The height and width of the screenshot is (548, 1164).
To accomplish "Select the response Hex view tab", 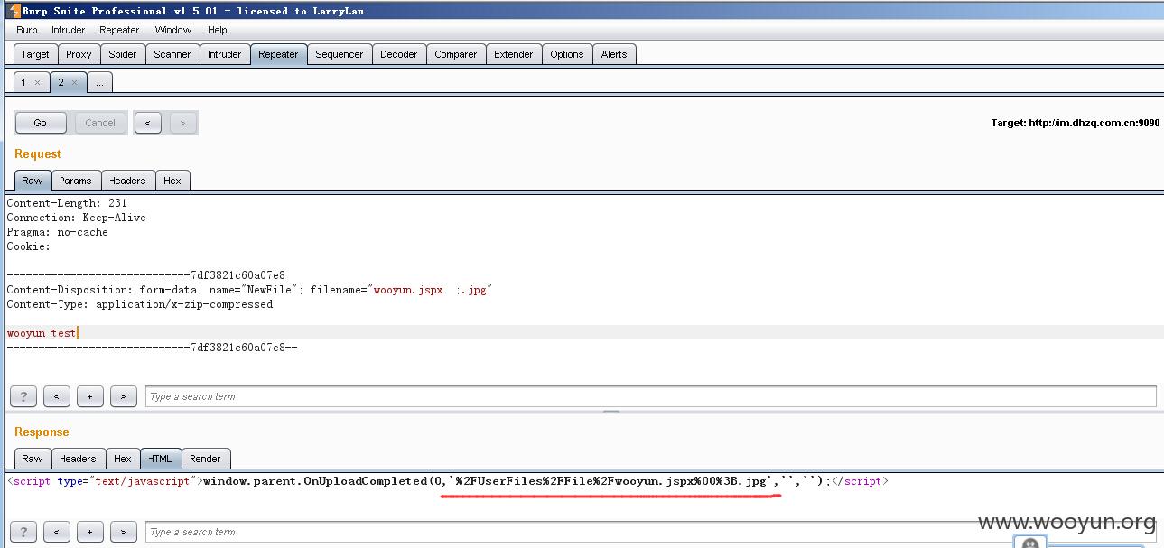I will pos(123,459).
